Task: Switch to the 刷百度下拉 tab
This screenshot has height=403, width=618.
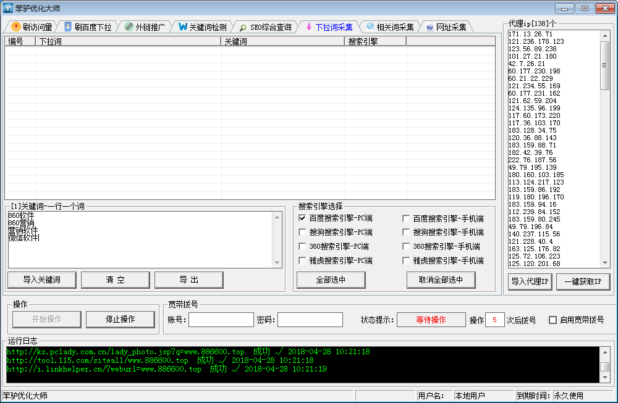Action: [88, 27]
